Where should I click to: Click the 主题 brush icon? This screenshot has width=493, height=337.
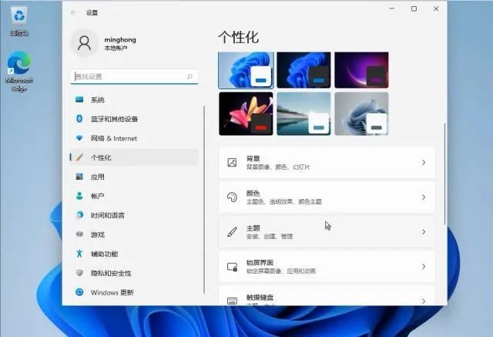click(x=232, y=232)
